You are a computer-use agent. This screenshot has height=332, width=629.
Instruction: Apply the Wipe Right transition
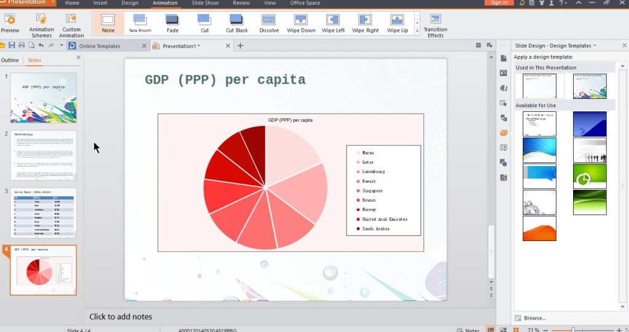coord(365,23)
